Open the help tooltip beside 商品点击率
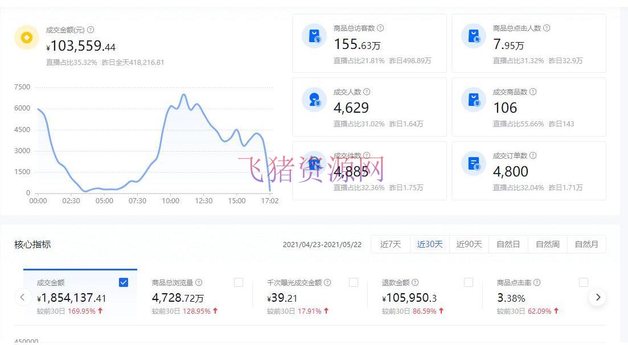The image size is (628, 345). tap(538, 282)
